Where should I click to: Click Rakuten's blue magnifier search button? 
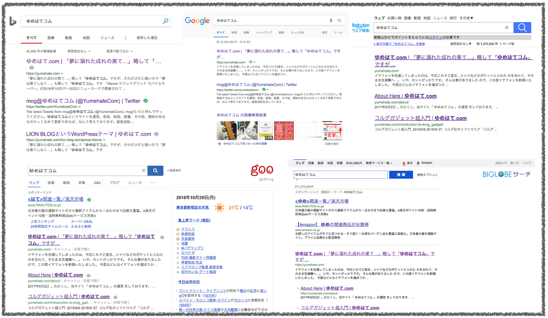click(522, 28)
